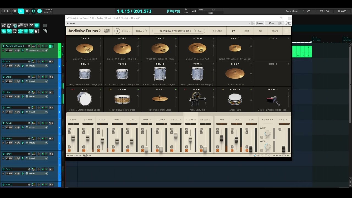Toggle the Grid lines toolbar icon

click(26, 31)
